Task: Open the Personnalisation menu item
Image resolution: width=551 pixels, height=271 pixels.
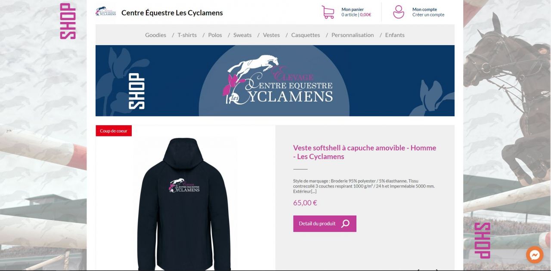Action: pyautogui.click(x=353, y=35)
